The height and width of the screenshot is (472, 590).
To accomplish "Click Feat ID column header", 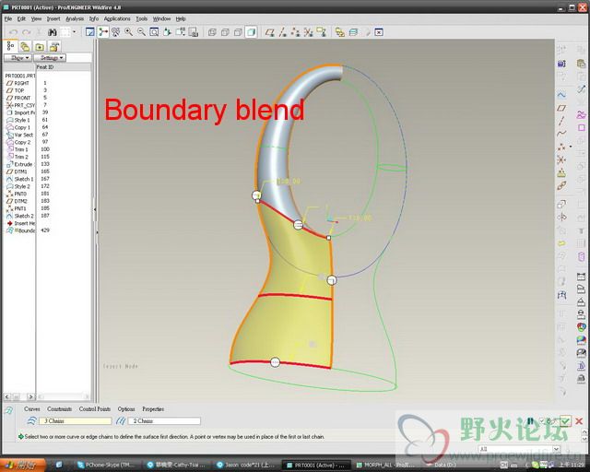I will (45, 67).
